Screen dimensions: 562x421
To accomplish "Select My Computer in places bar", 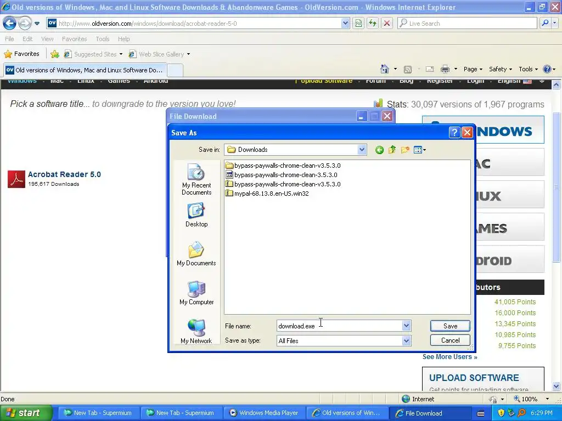I will point(196,293).
